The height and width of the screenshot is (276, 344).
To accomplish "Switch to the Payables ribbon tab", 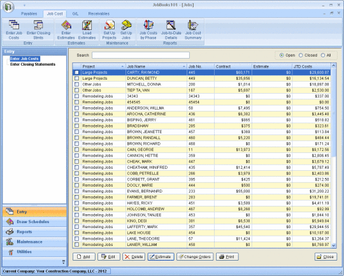I will pyautogui.click(x=29, y=13).
